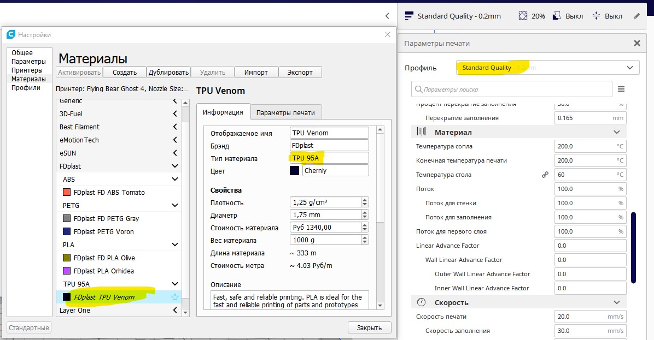Screen dimensions: 654x340
Task: Click FDplast FD PETG Gray swatch
Action: (66, 218)
